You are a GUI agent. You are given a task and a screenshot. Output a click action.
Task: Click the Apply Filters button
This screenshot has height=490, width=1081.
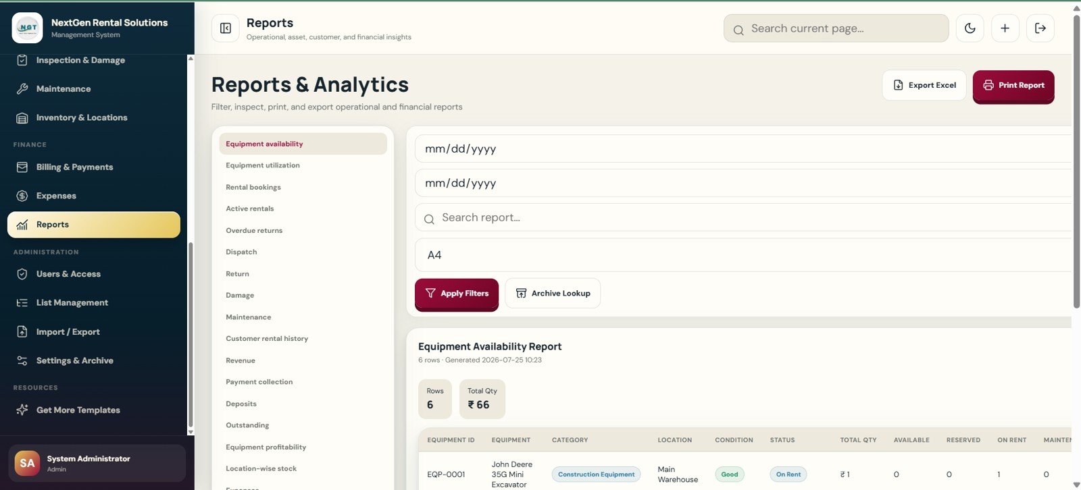(457, 294)
